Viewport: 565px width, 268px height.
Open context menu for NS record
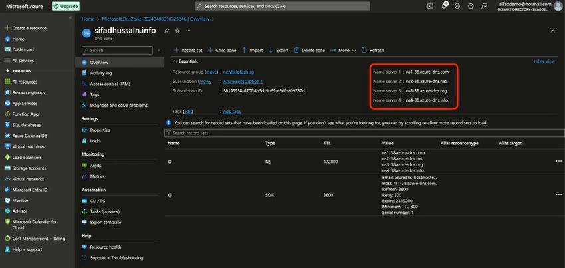pyautogui.click(x=558, y=161)
